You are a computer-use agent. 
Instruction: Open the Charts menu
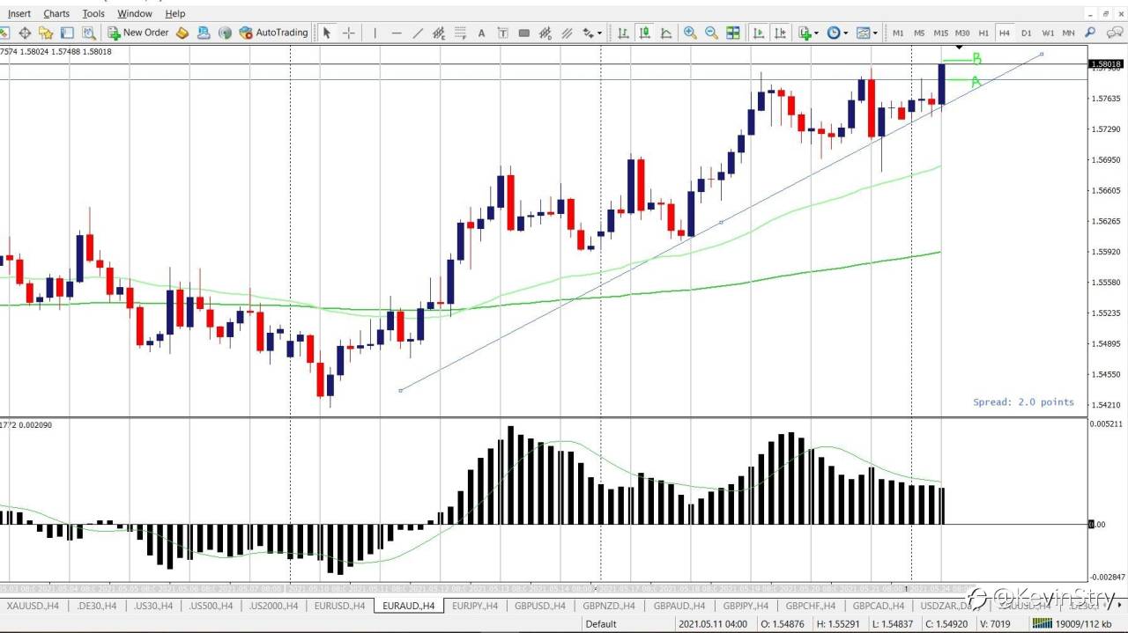(56, 13)
